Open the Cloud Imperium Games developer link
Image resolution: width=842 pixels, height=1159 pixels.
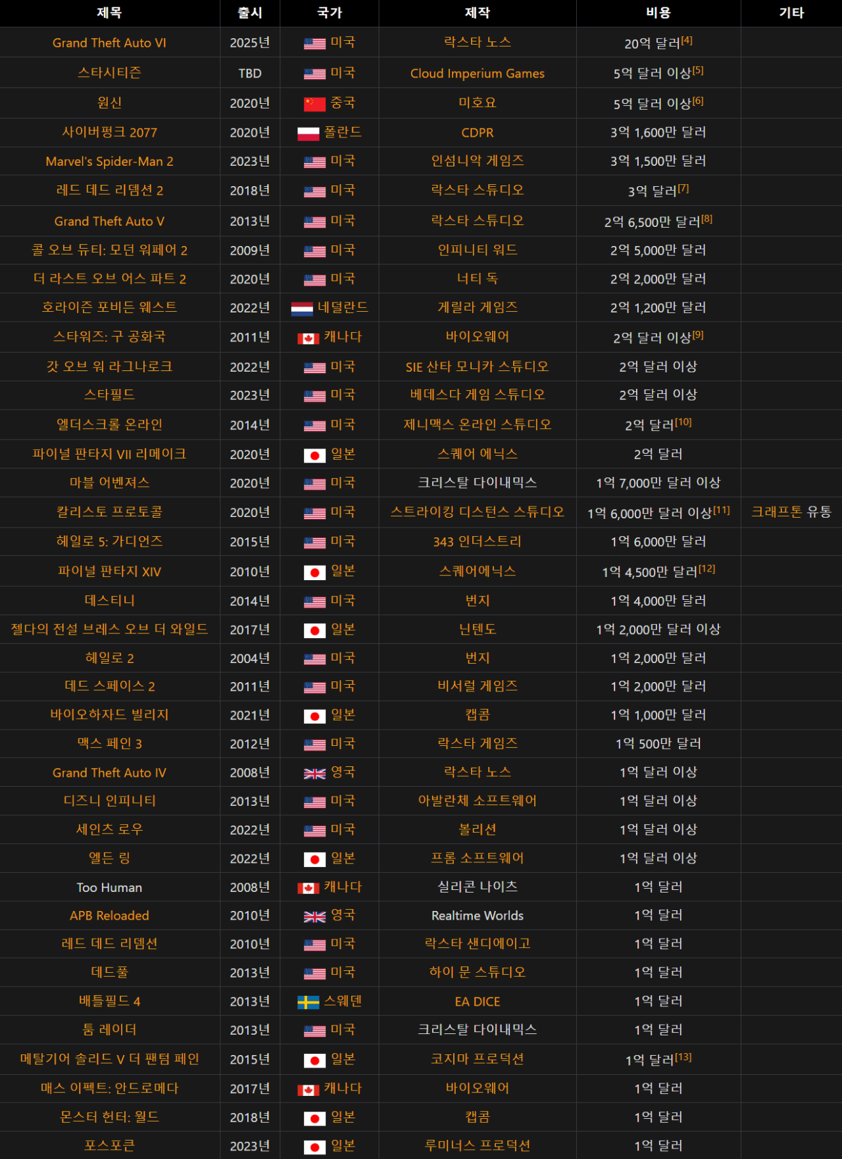click(x=478, y=73)
